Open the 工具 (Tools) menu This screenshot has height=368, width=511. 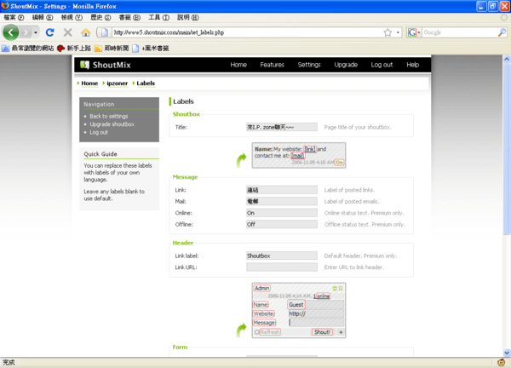[158, 17]
